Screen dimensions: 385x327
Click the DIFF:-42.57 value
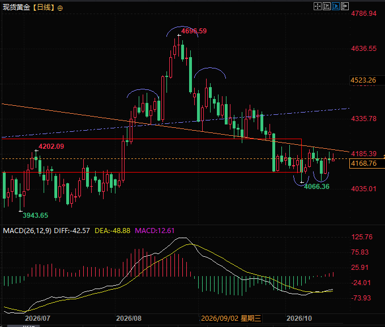(x=72, y=231)
